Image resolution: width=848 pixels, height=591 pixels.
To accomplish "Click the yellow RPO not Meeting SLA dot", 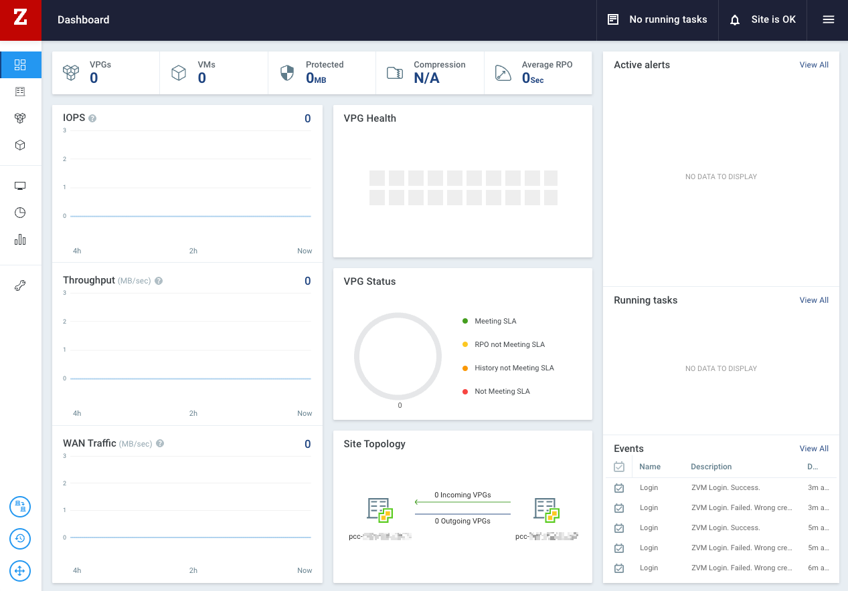I will click(x=465, y=344).
